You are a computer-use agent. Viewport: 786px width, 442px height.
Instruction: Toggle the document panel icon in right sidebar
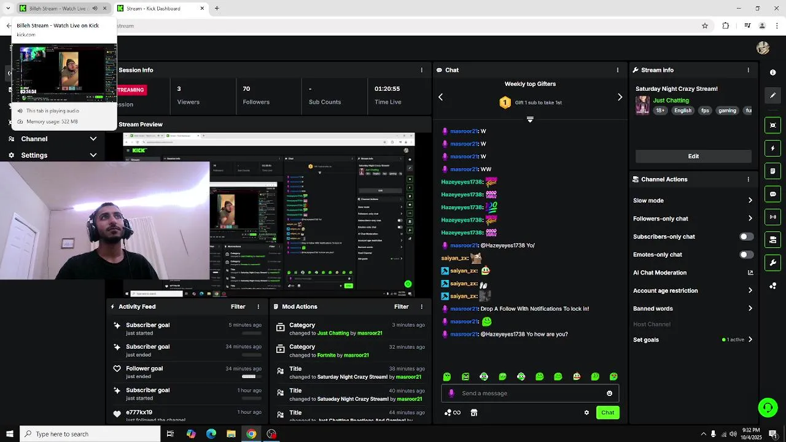click(x=772, y=171)
